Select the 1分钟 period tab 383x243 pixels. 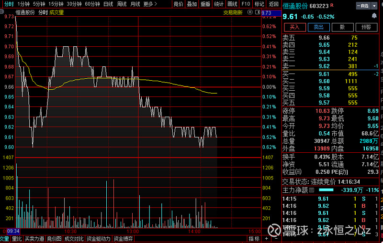point(23,4)
